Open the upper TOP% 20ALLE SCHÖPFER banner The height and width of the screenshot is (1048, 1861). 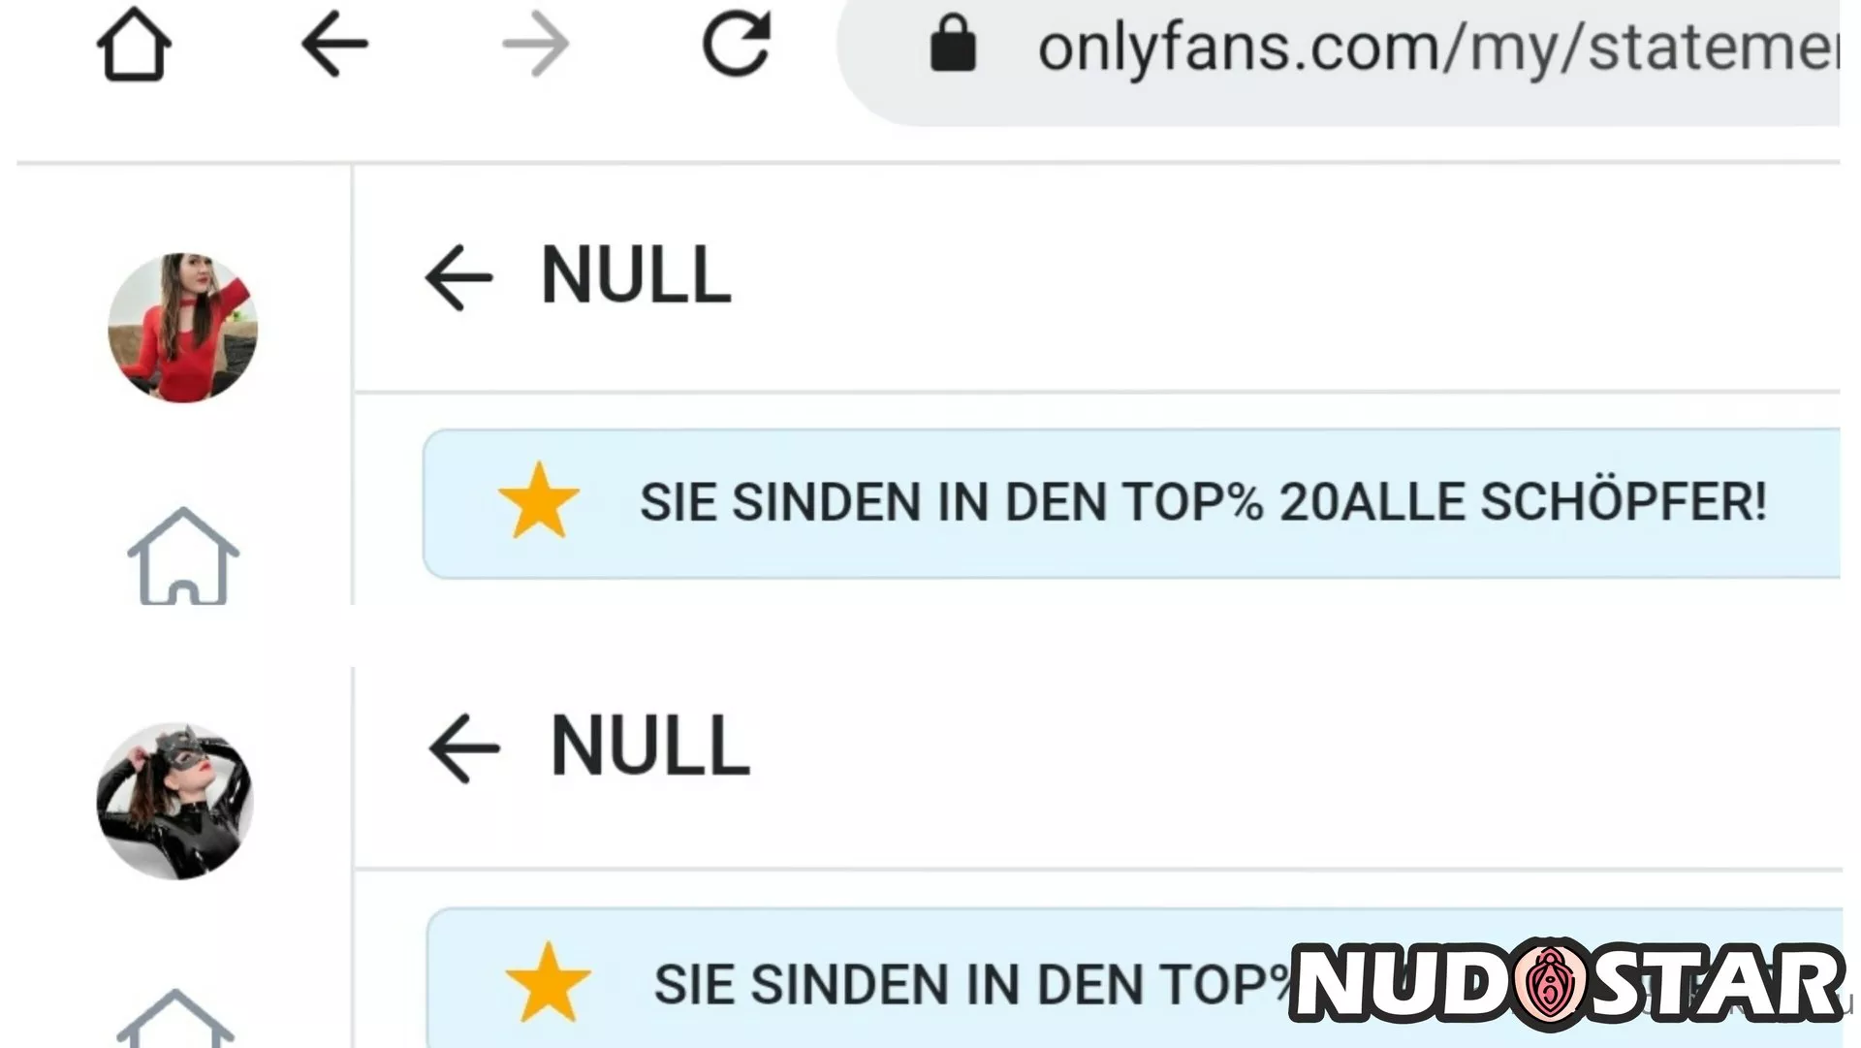1131,503
